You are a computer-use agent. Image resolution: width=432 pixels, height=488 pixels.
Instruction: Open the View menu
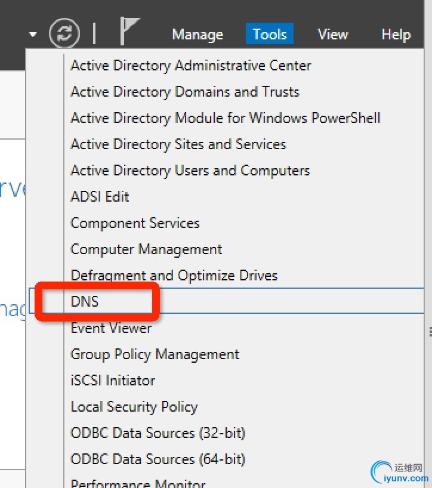click(333, 34)
